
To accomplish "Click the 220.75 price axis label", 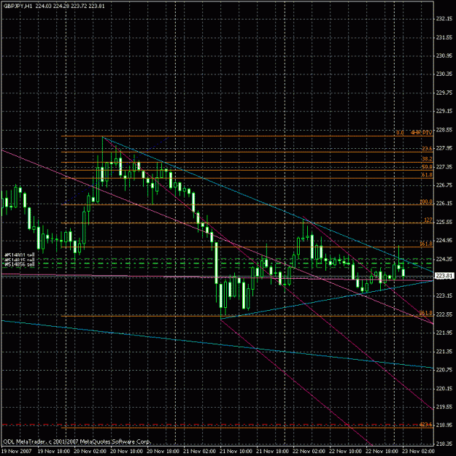I will pyautogui.click(x=444, y=370).
